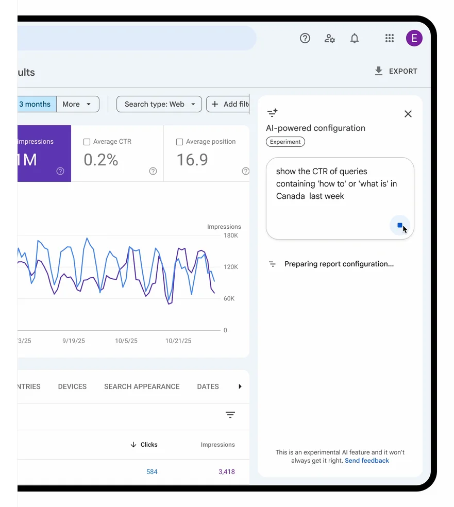Enable the Average CTR checkbox

pos(87,142)
